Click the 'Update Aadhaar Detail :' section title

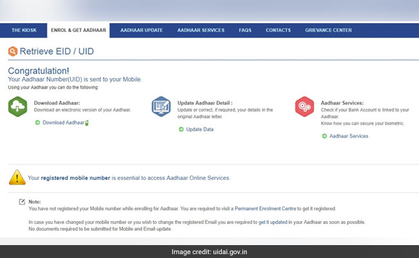pyautogui.click(x=205, y=103)
